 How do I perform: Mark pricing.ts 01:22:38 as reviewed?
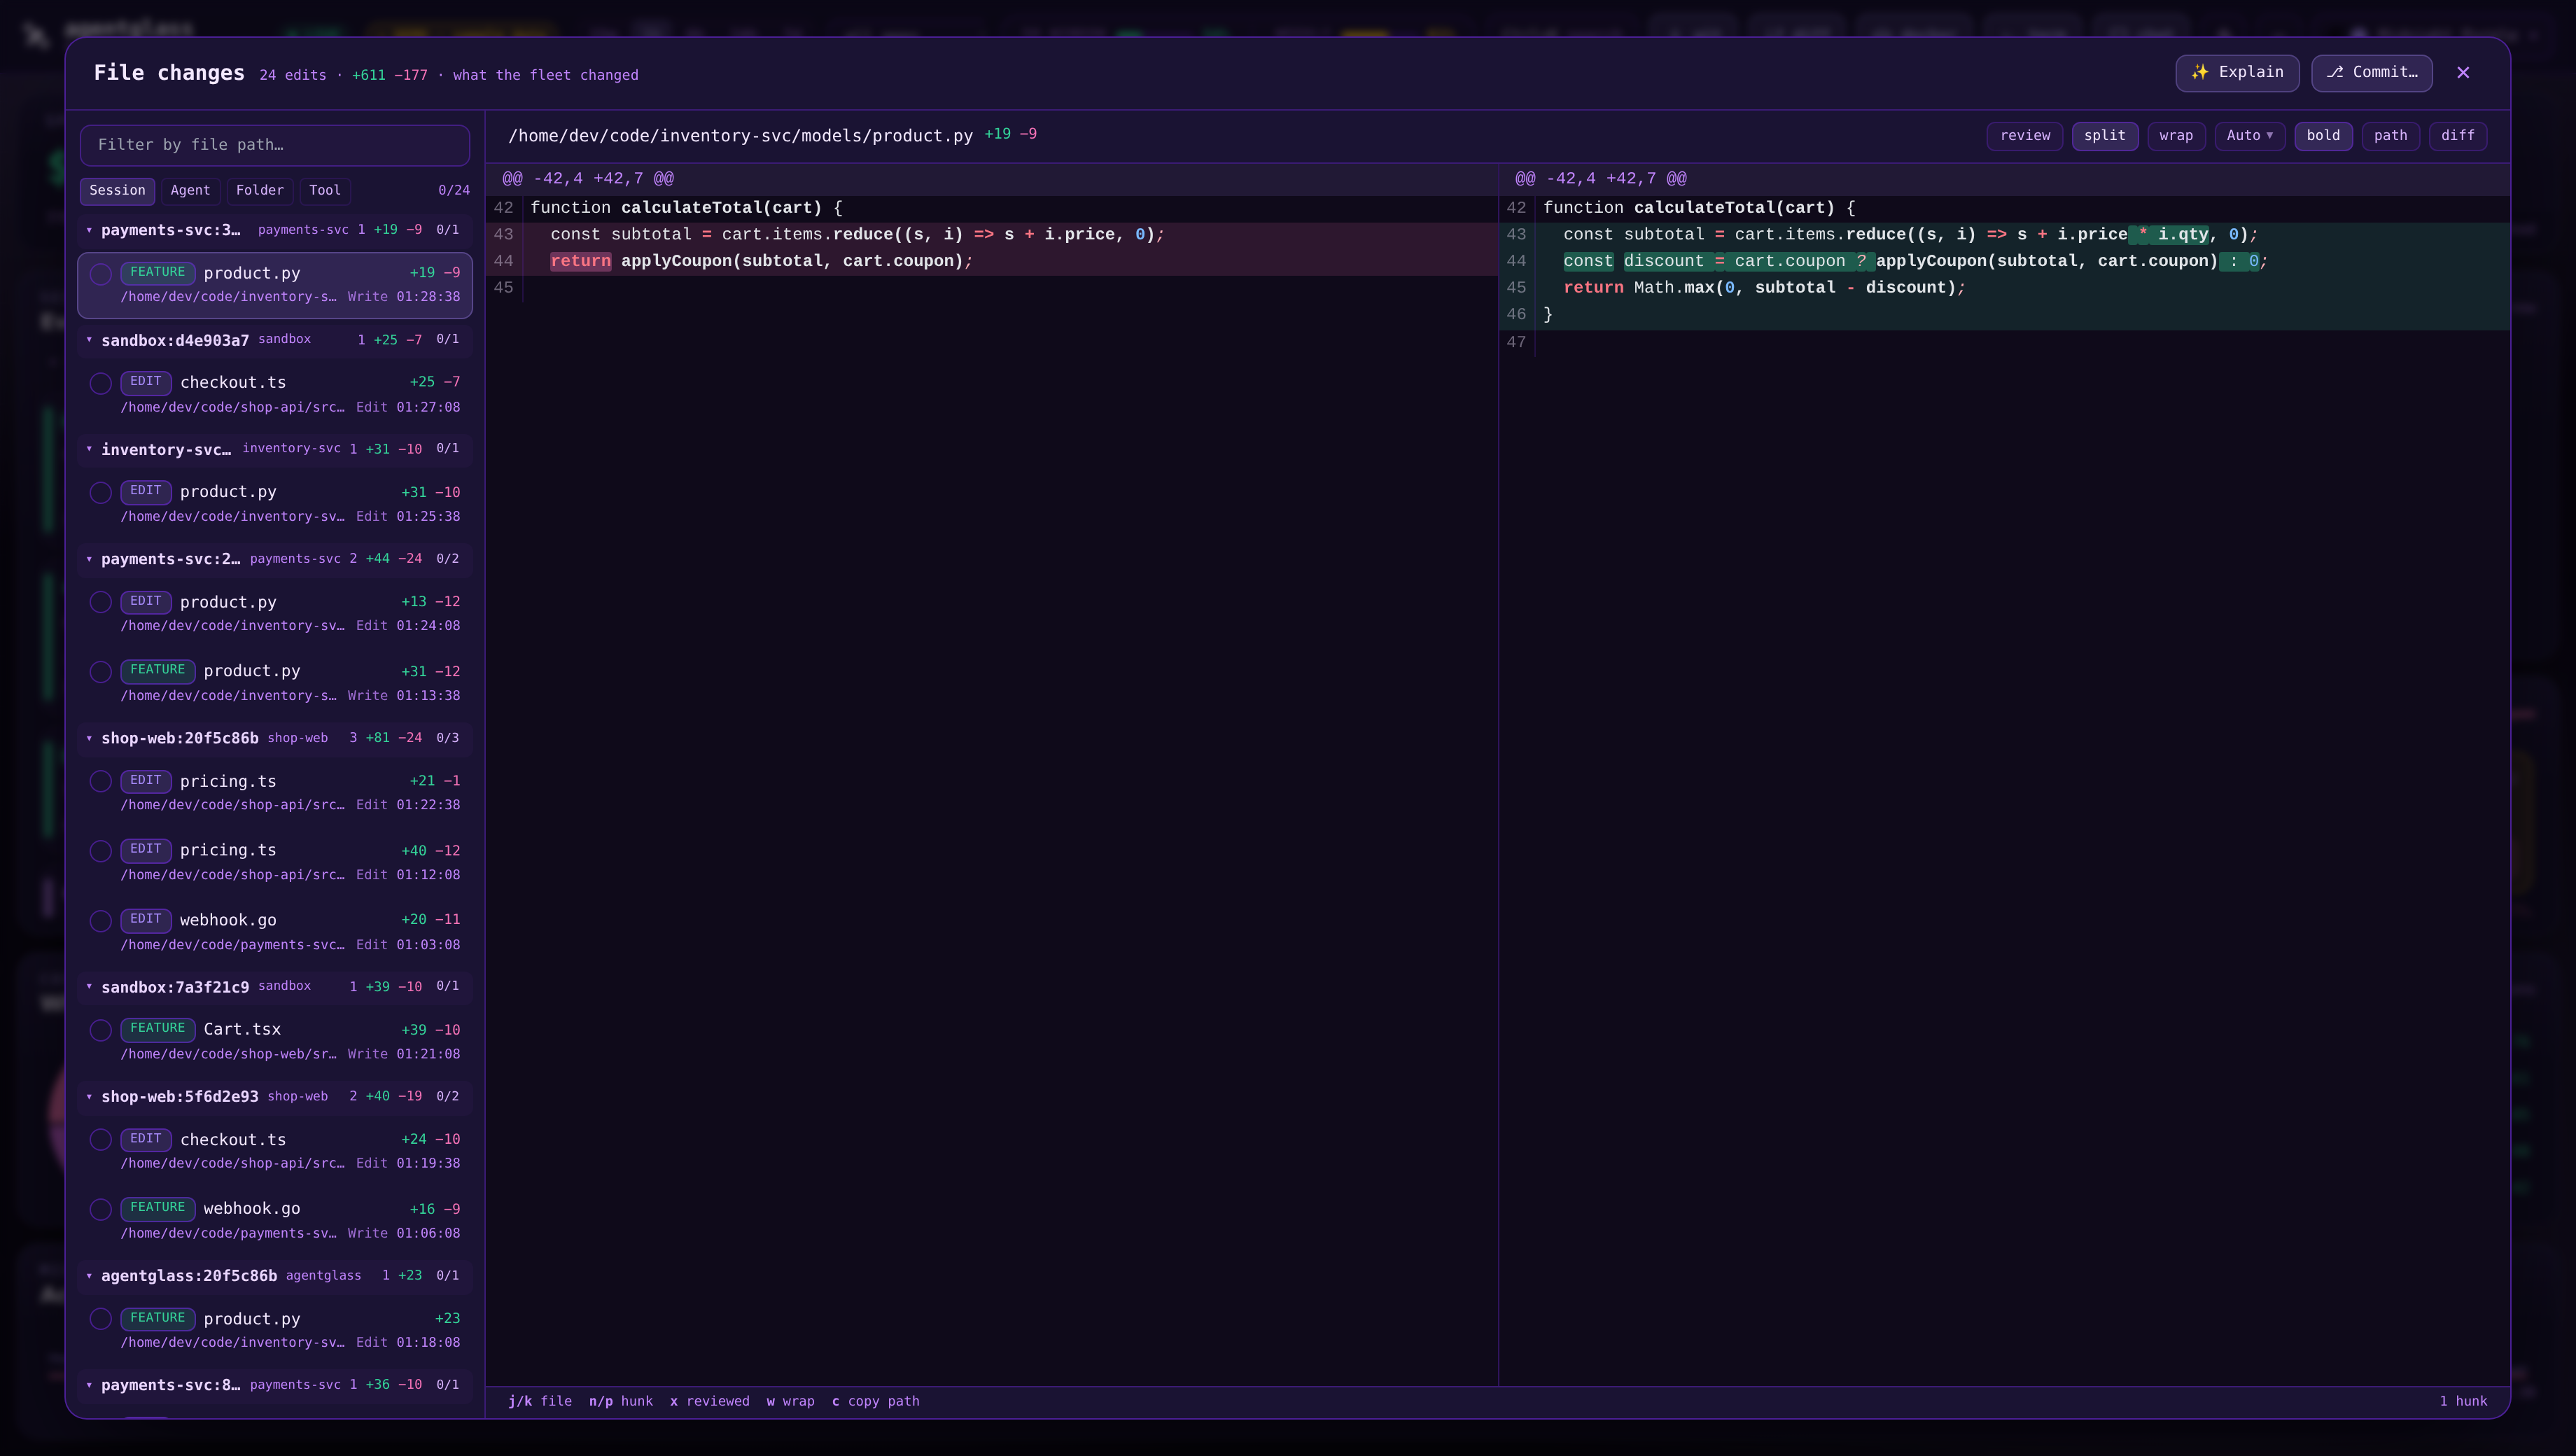(x=100, y=781)
